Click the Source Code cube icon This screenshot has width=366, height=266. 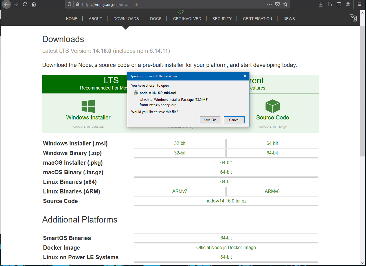273,106
